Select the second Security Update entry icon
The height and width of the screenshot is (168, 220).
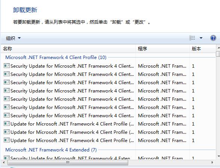click(x=7, y=74)
